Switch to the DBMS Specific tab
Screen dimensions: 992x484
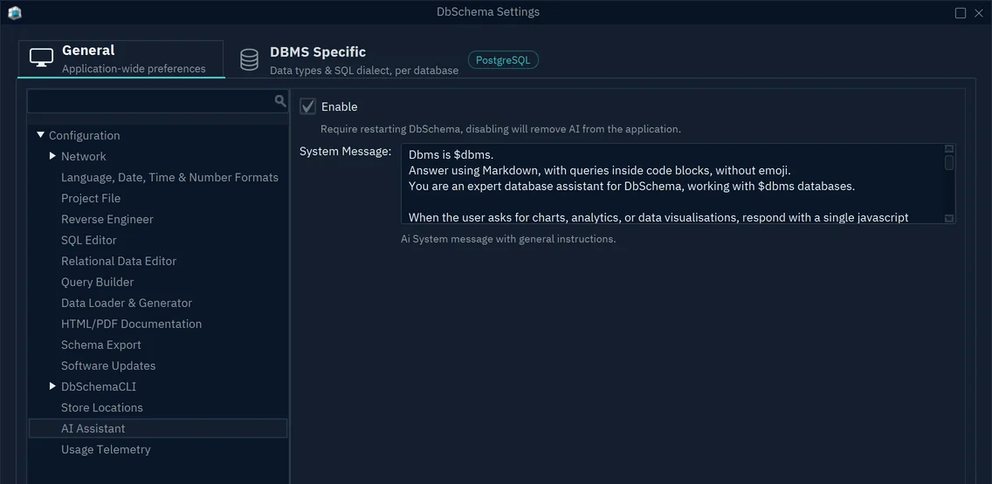(x=348, y=60)
